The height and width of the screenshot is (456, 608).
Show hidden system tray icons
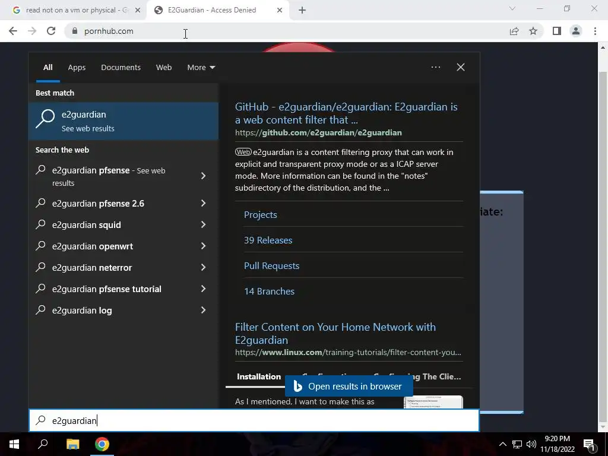pos(502,444)
